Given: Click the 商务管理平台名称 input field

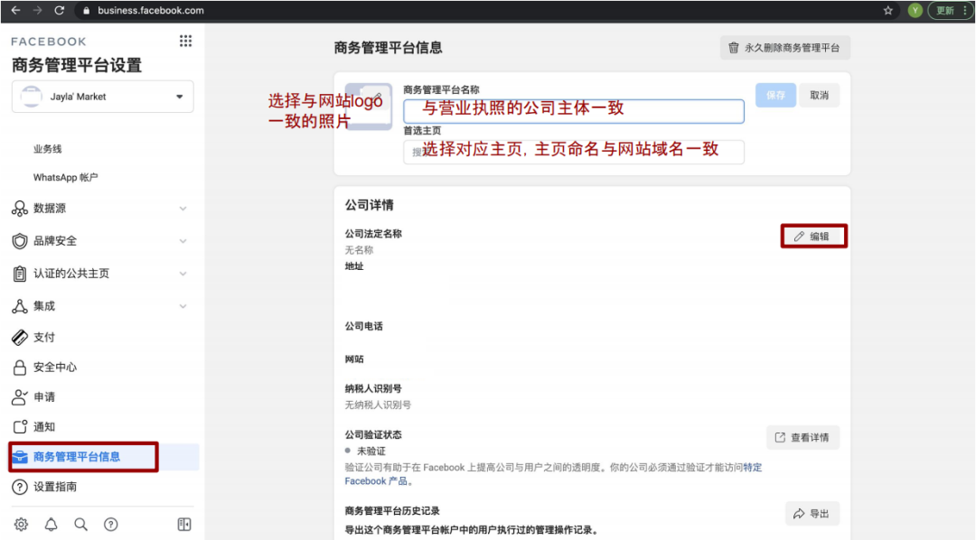Looking at the screenshot, I should [569, 111].
